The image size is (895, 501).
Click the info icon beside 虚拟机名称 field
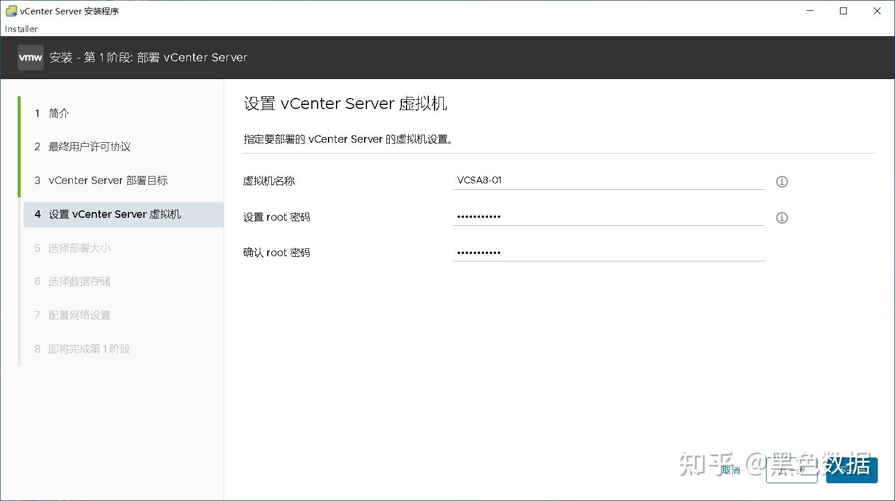(781, 182)
